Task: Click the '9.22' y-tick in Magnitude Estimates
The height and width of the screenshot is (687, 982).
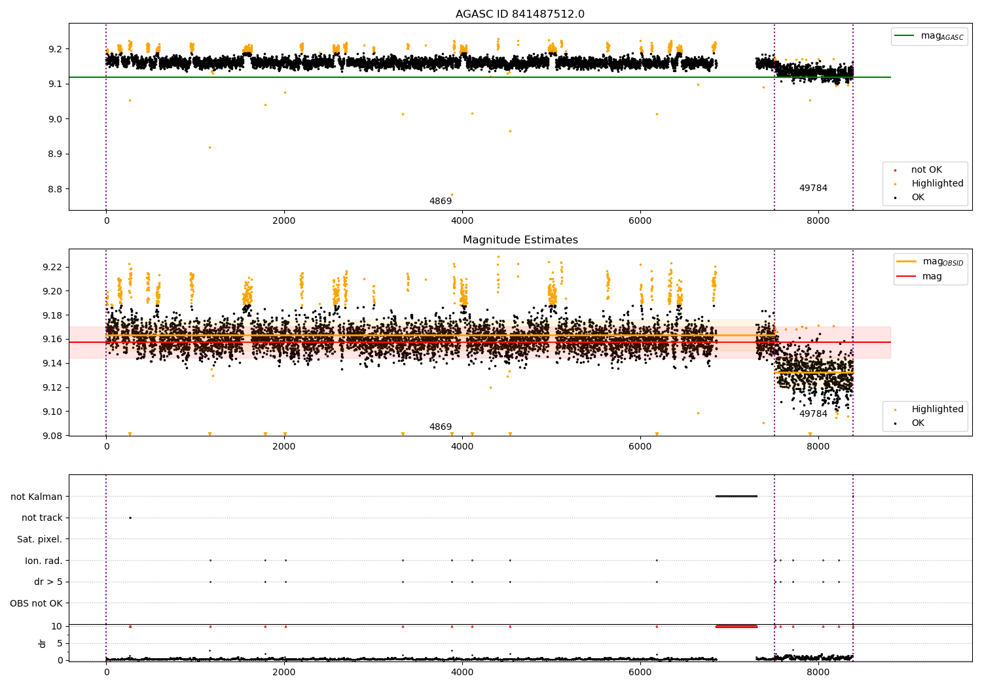Action: 52,267
